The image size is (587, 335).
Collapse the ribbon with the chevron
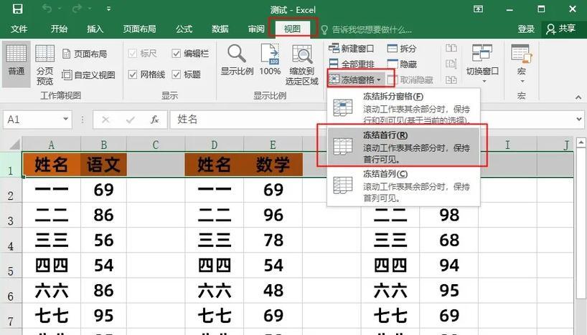pyautogui.click(x=579, y=97)
